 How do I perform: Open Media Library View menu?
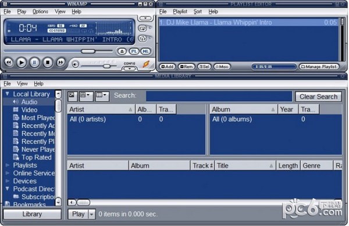pyautogui.click(x=22, y=84)
